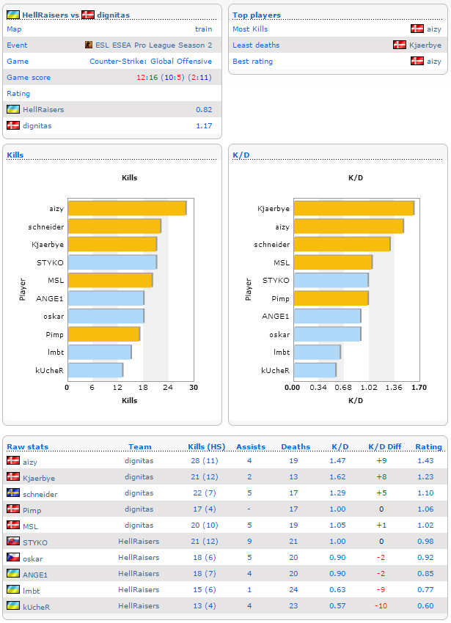This screenshot has height=623, width=451.
Task: Click aizy's rating 1.43 in raw stats
Action: pyautogui.click(x=425, y=460)
